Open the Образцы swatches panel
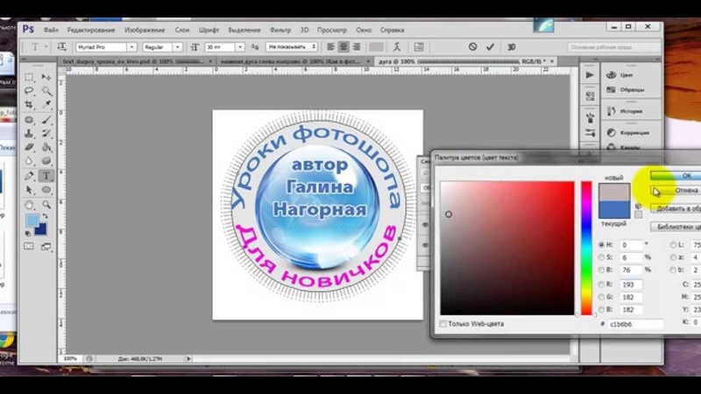The image size is (701, 394). pos(630,90)
